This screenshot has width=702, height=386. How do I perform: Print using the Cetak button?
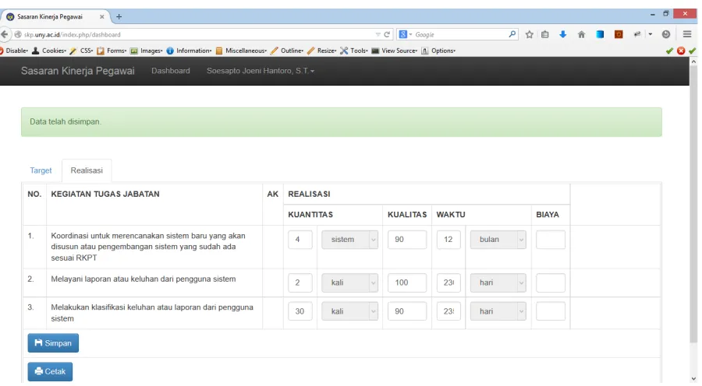coord(50,372)
